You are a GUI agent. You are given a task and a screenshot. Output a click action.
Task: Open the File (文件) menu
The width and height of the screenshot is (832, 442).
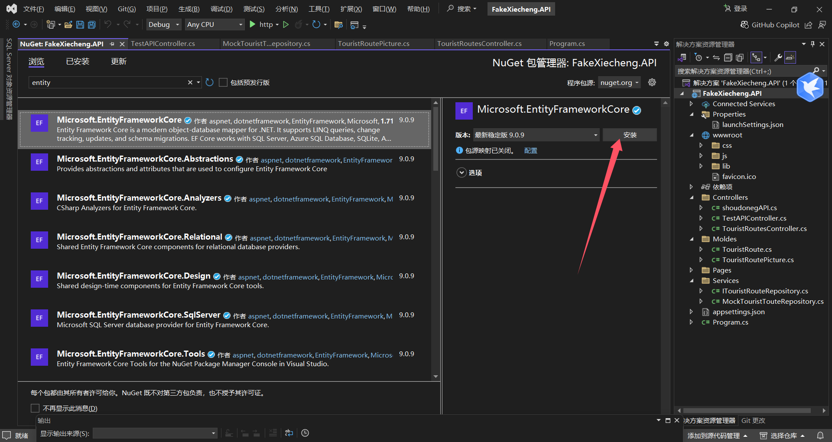pos(33,9)
